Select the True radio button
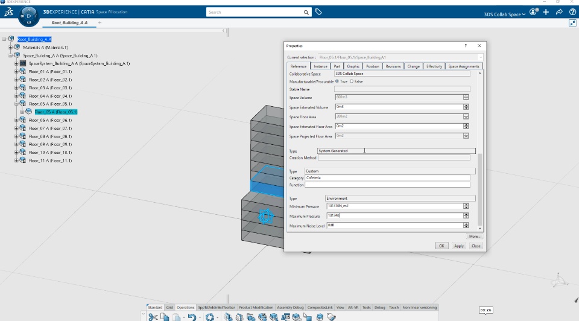The width and height of the screenshot is (579, 321). 337,81
